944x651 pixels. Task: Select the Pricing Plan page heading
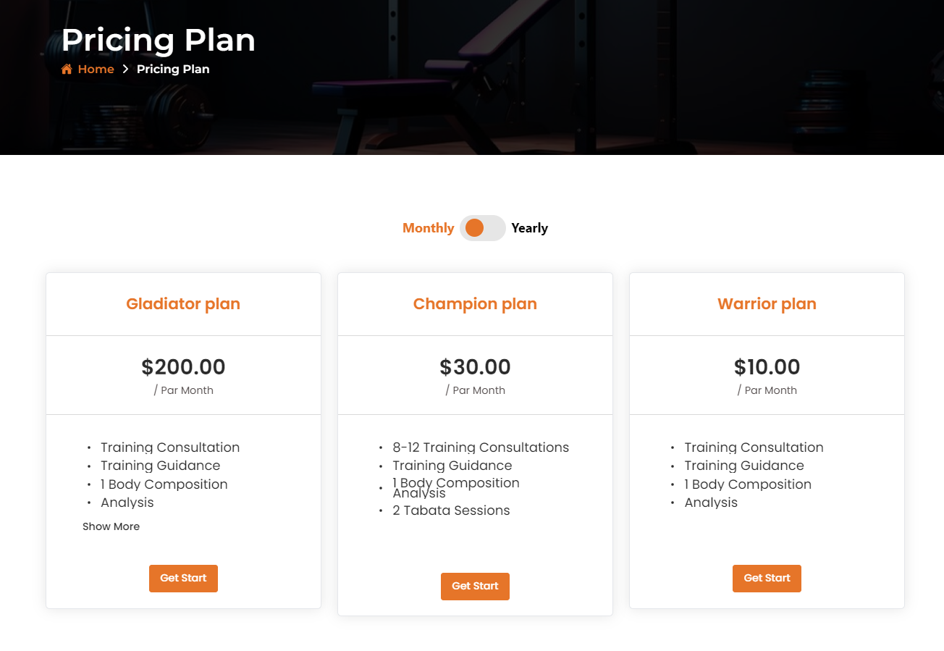tap(158, 40)
